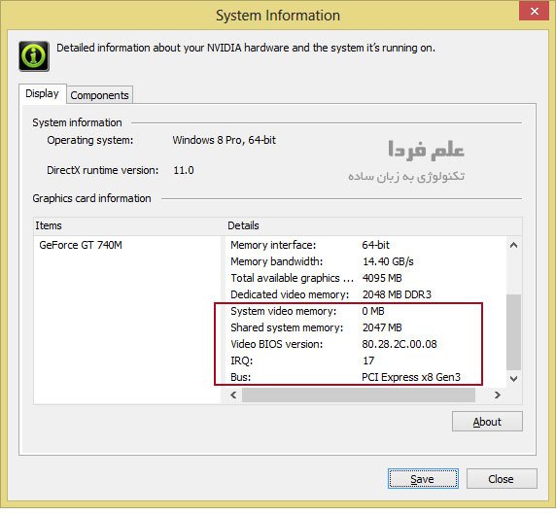
Task: Close the System Information window
Action: coord(534,11)
